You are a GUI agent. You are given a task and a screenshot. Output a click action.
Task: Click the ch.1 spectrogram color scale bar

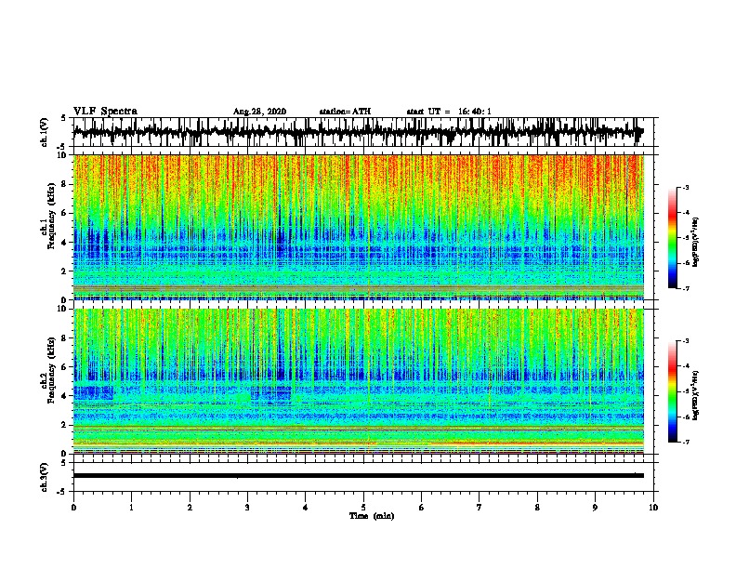click(673, 238)
